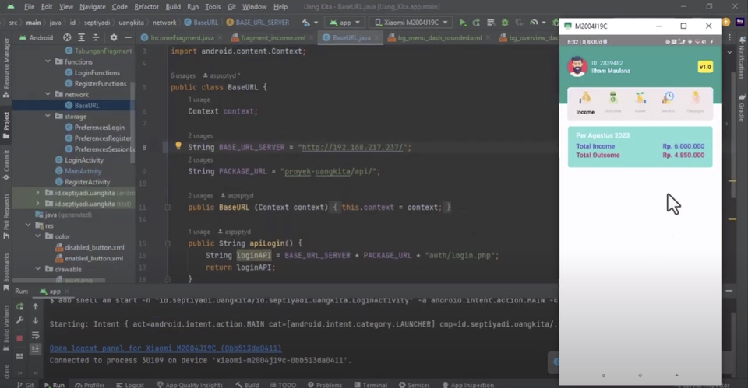Image resolution: width=748 pixels, height=388 pixels.
Task: Tap the user avatar in the phone app
Action: pos(577,67)
